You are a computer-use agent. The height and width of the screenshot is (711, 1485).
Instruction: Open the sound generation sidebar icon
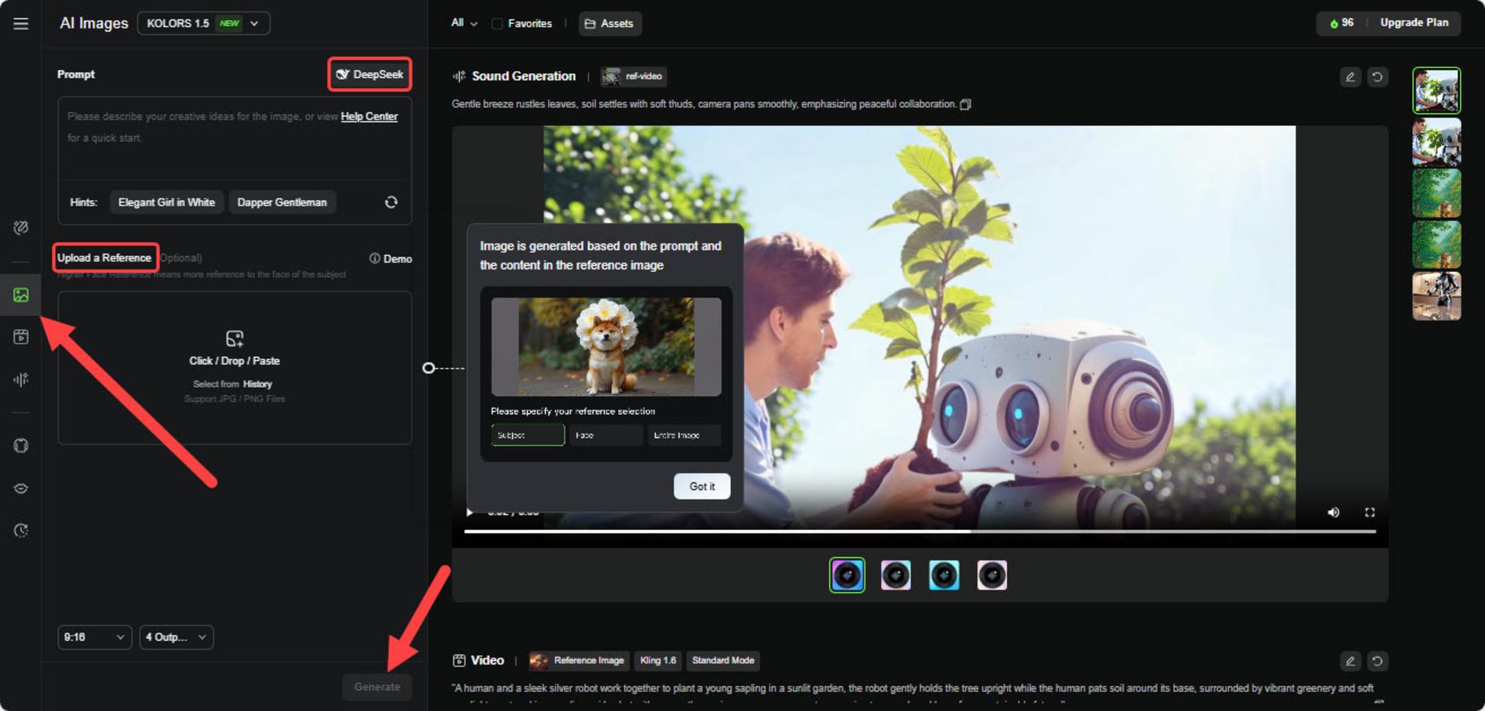[21, 379]
